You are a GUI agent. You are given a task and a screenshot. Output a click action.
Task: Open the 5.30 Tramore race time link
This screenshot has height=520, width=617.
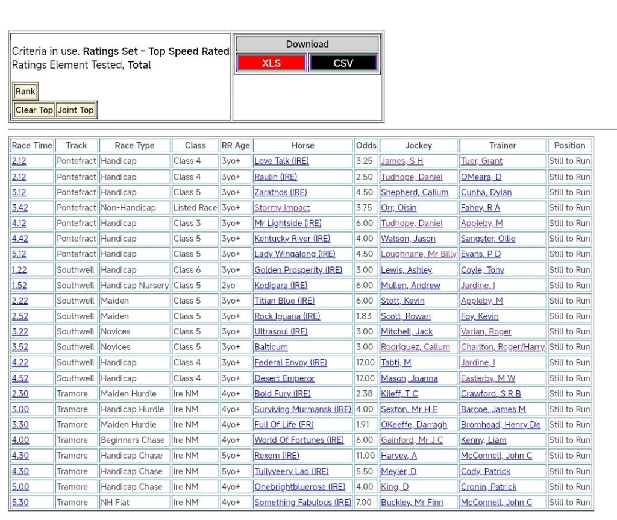click(20, 503)
